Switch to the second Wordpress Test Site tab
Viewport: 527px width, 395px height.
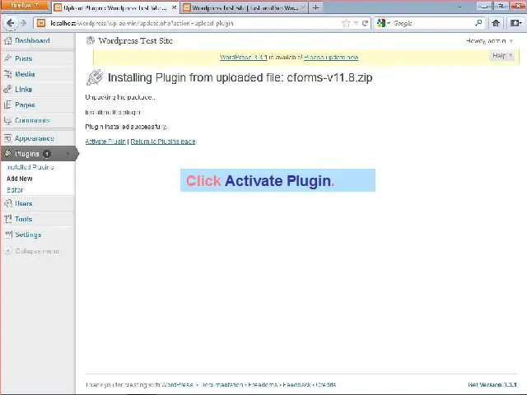[240, 7]
